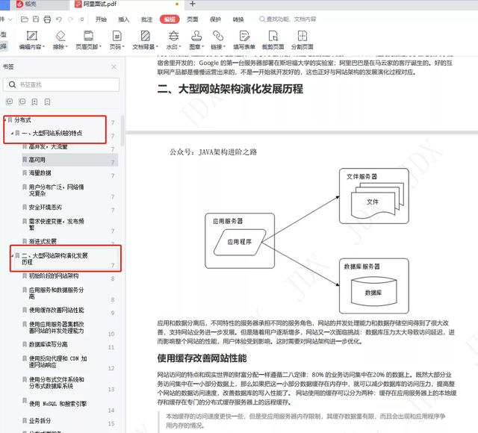
Task: Switch to the 插入 ribbon tab
Action: (124, 19)
